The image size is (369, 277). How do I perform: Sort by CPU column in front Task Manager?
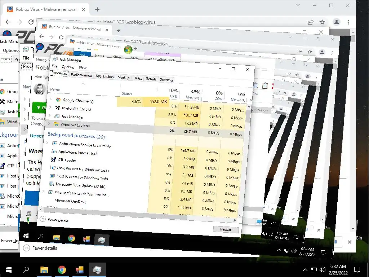pos(173,93)
